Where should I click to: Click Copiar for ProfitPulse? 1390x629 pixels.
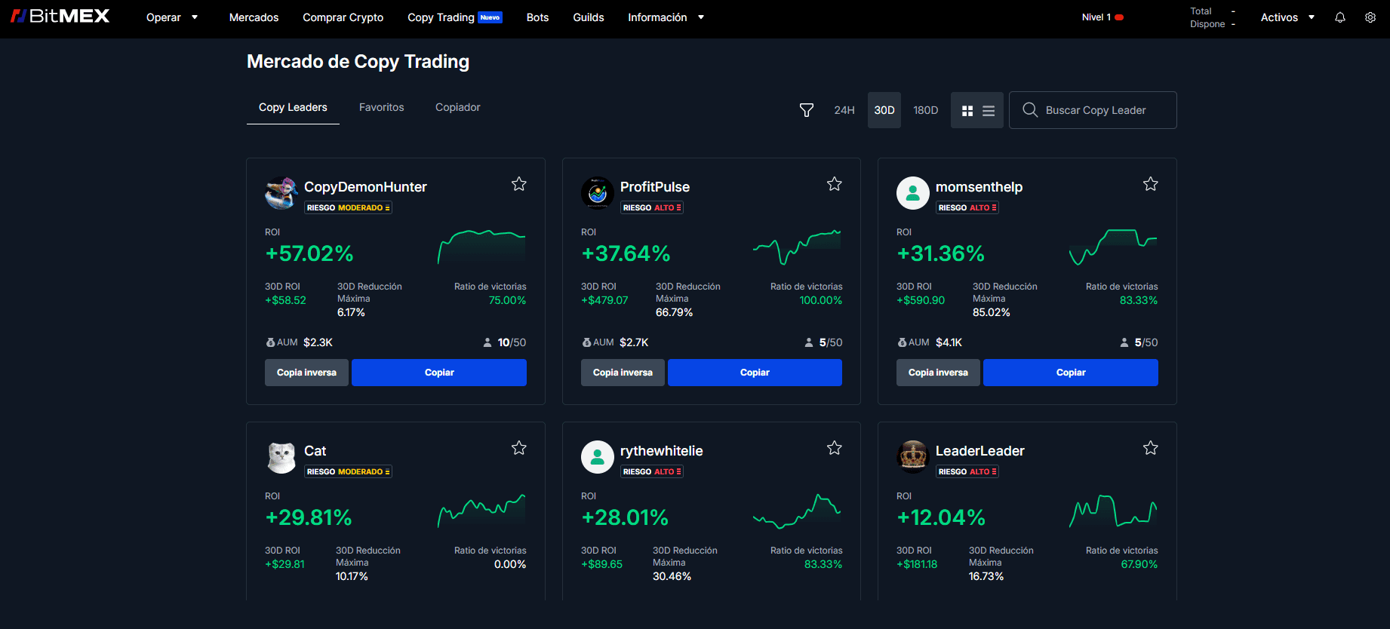coord(755,373)
